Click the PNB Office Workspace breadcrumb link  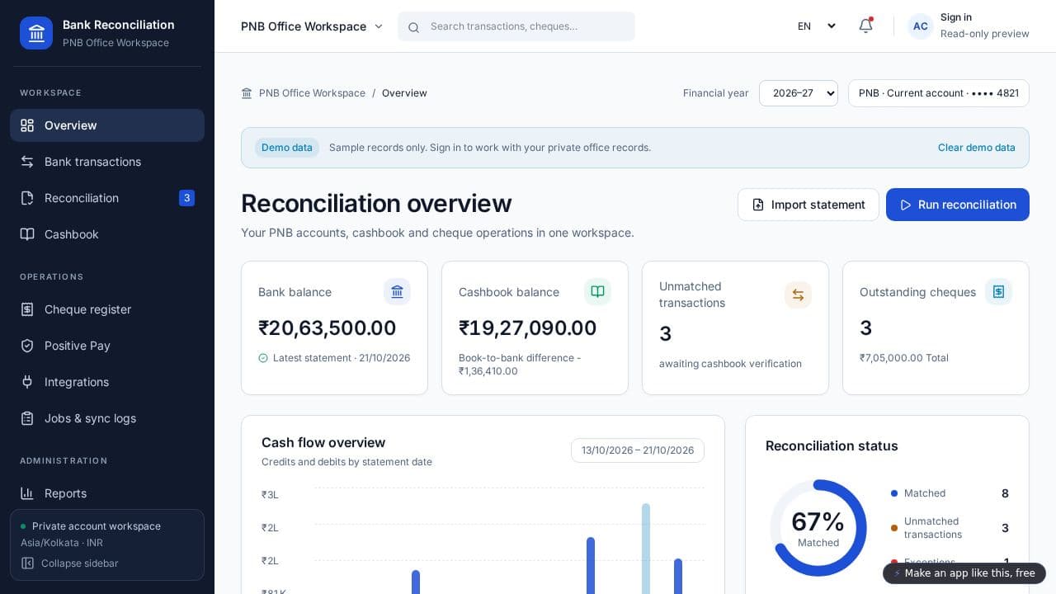pyautogui.click(x=312, y=93)
